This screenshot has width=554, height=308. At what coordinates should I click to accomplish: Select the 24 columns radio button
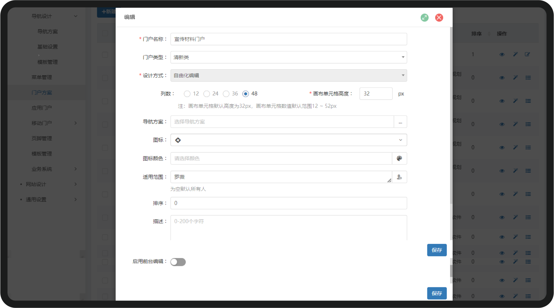pos(207,94)
